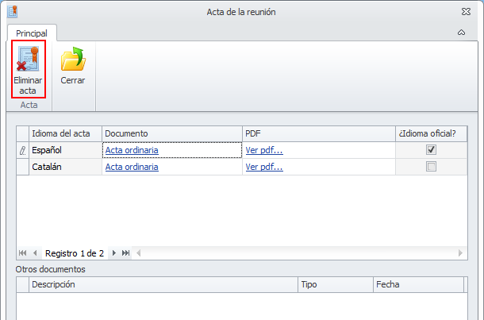Screen dimensions: 484x320
Task: Go to next record in navigator
Action: click(114, 253)
